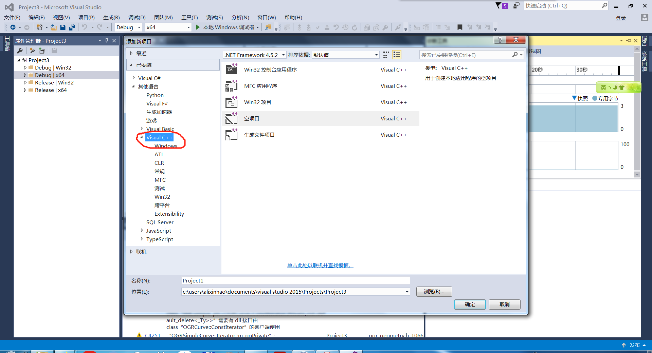The width and height of the screenshot is (652, 353).
Task: Expand the JavaScript node
Action: [x=142, y=230]
